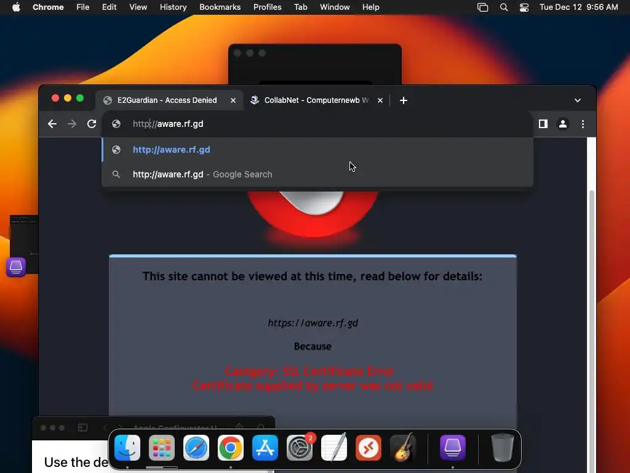
Task: Go back with Chrome's back arrow
Action: click(x=52, y=124)
